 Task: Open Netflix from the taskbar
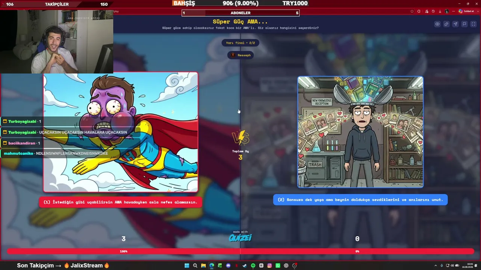point(236,265)
